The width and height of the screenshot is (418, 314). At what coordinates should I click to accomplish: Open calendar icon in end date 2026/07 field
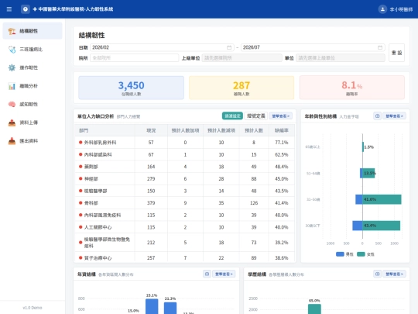tap(380, 47)
